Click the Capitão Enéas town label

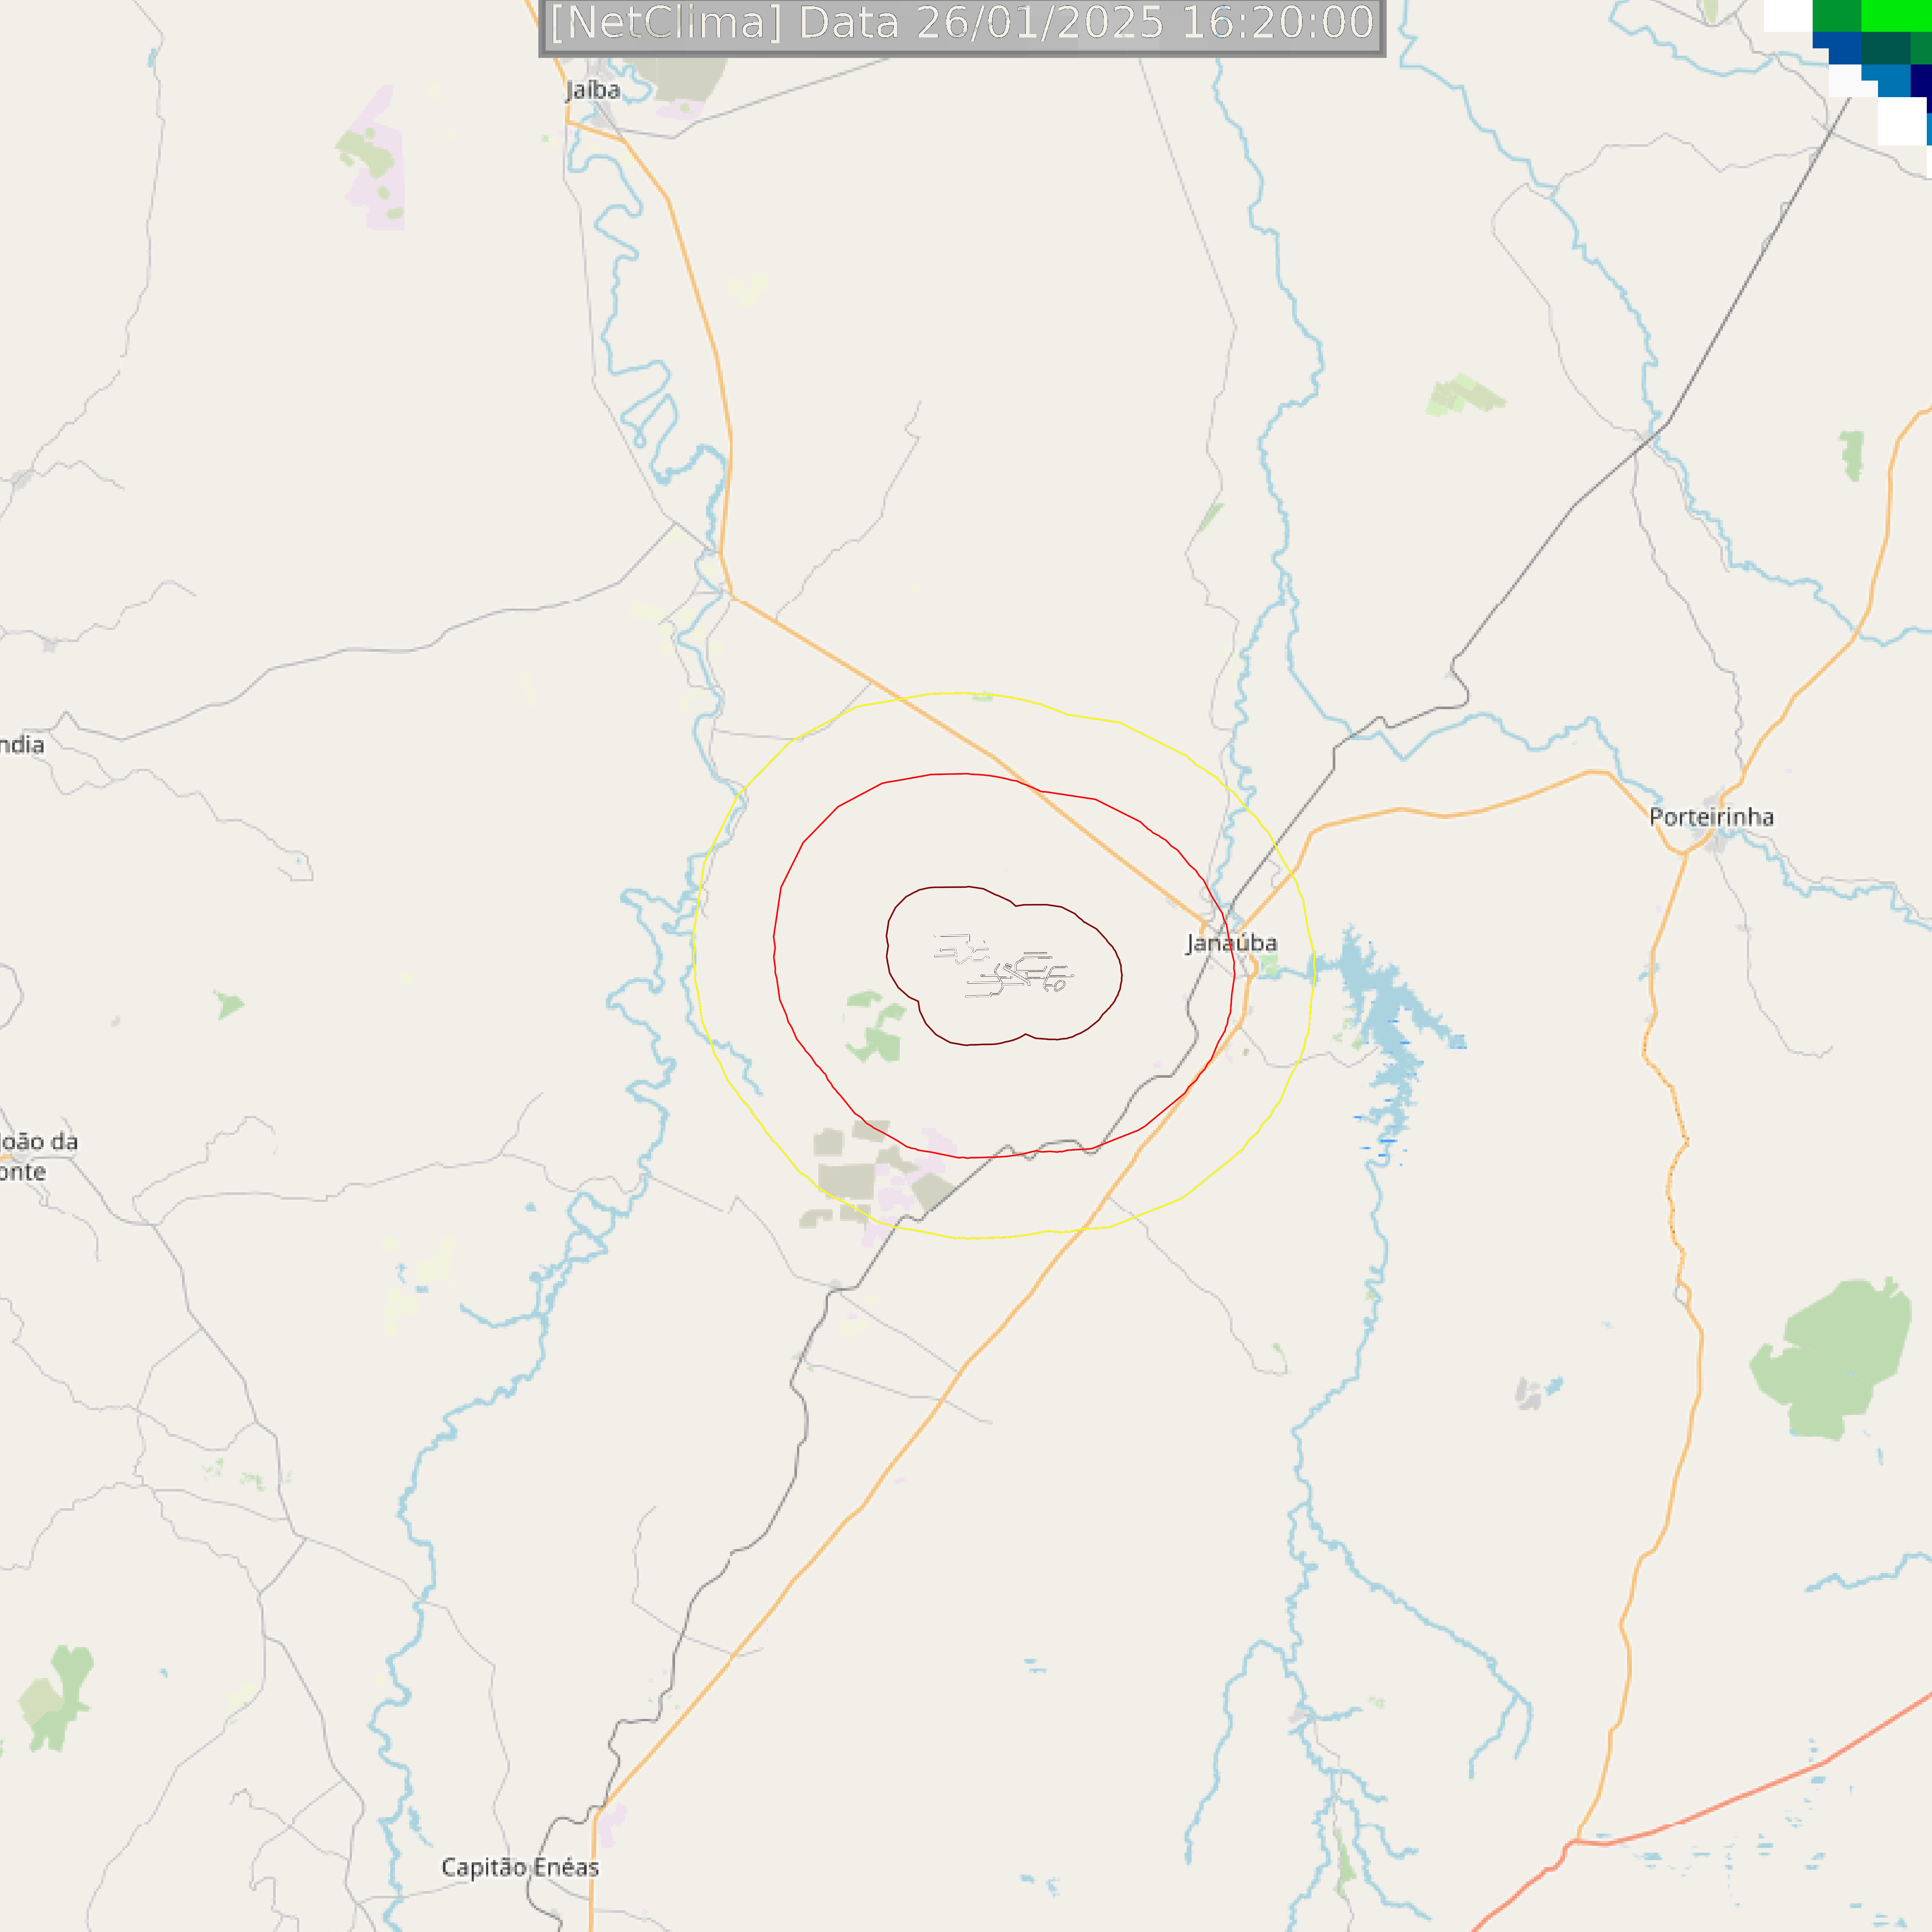(520, 1867)
